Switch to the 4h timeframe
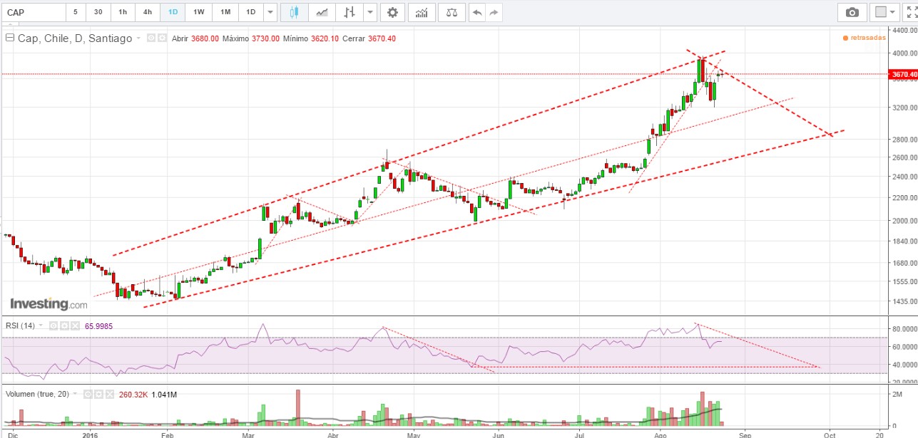The height and width of the screenshot is (438, 918). pos(147,12)
